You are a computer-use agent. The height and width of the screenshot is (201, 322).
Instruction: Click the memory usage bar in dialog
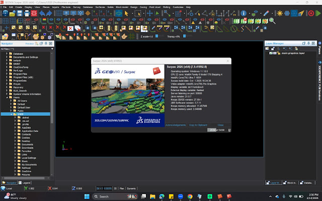[x=217, y=130]
